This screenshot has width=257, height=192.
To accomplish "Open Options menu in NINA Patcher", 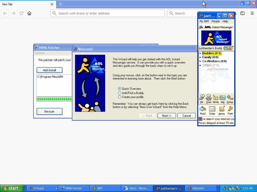I will click(40, 53).
